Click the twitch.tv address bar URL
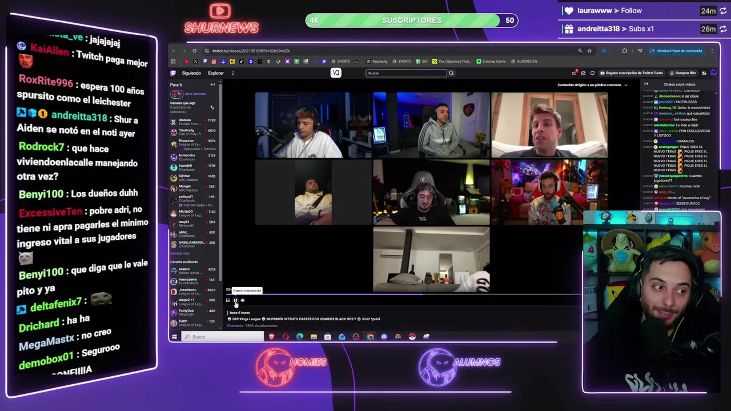The width and height of the screenshot is (731, 411). coord(251,51)
